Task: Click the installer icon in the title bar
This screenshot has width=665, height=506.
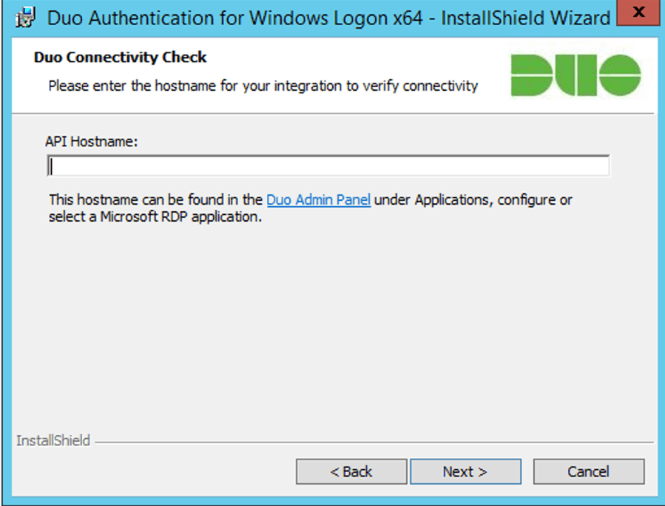Action: pos(24,18)
